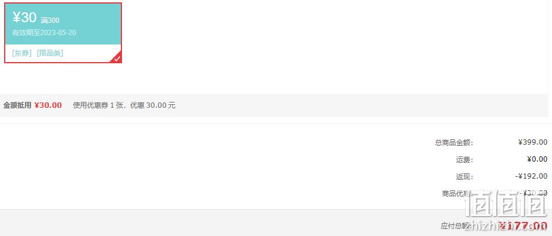Click the -¥192.00 cashback value
Screen dimensions: 552x236
tap(531, 176)
